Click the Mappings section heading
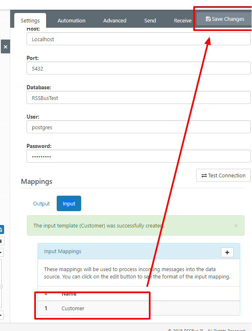The height and width of the screenshot is (331, 252). coord(37,181)
